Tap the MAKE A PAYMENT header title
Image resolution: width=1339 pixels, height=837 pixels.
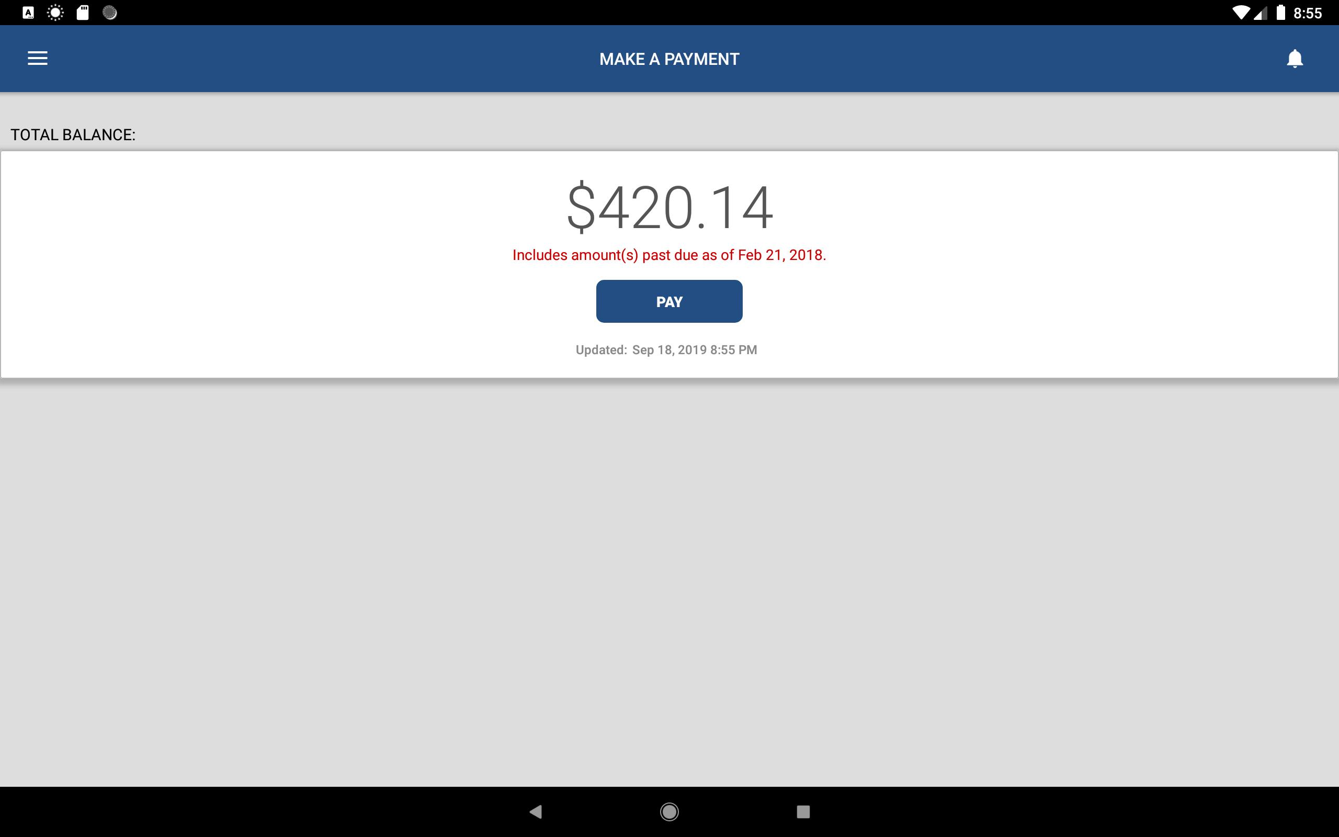tap(669, 59)
